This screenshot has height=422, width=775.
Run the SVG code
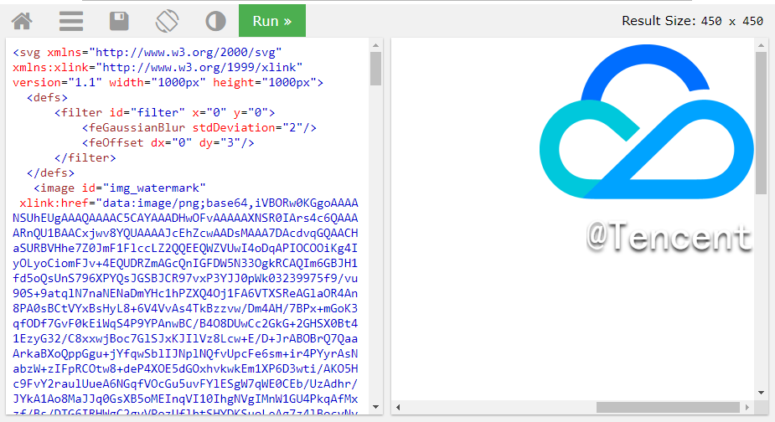tap(272, 21)
